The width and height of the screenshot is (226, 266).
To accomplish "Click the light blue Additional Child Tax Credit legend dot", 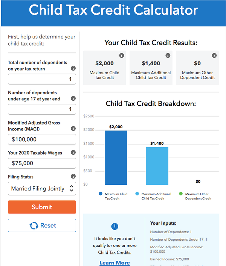I will point(137,194).
